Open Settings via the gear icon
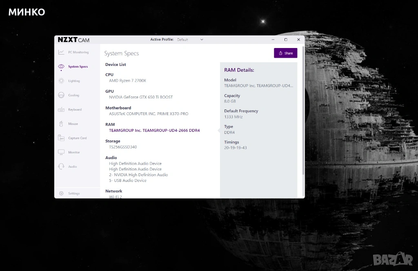The width and height of the screenshot is (418, 271). click(61, 193)
